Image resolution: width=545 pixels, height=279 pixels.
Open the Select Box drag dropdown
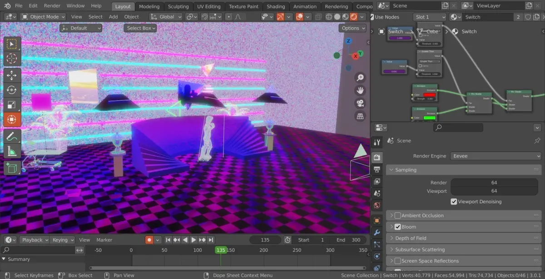[x=140, y=28]
